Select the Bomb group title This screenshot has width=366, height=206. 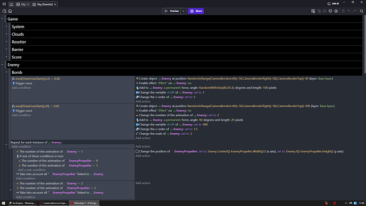click(17, 72)
